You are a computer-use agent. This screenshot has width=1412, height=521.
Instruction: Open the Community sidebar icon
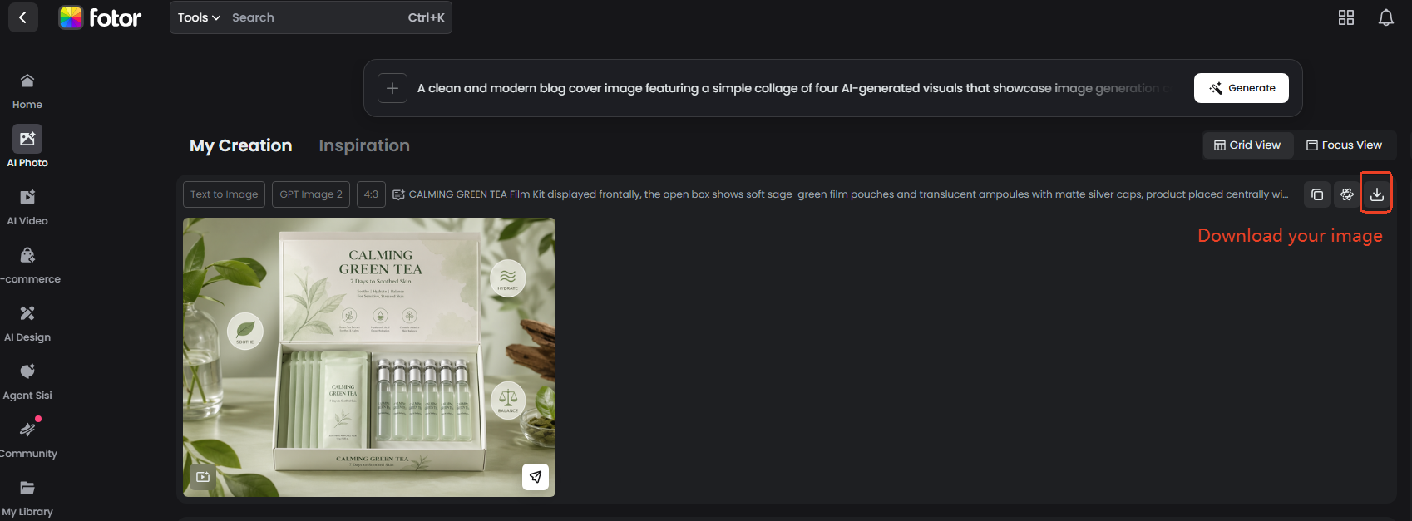tap(27, 430)
